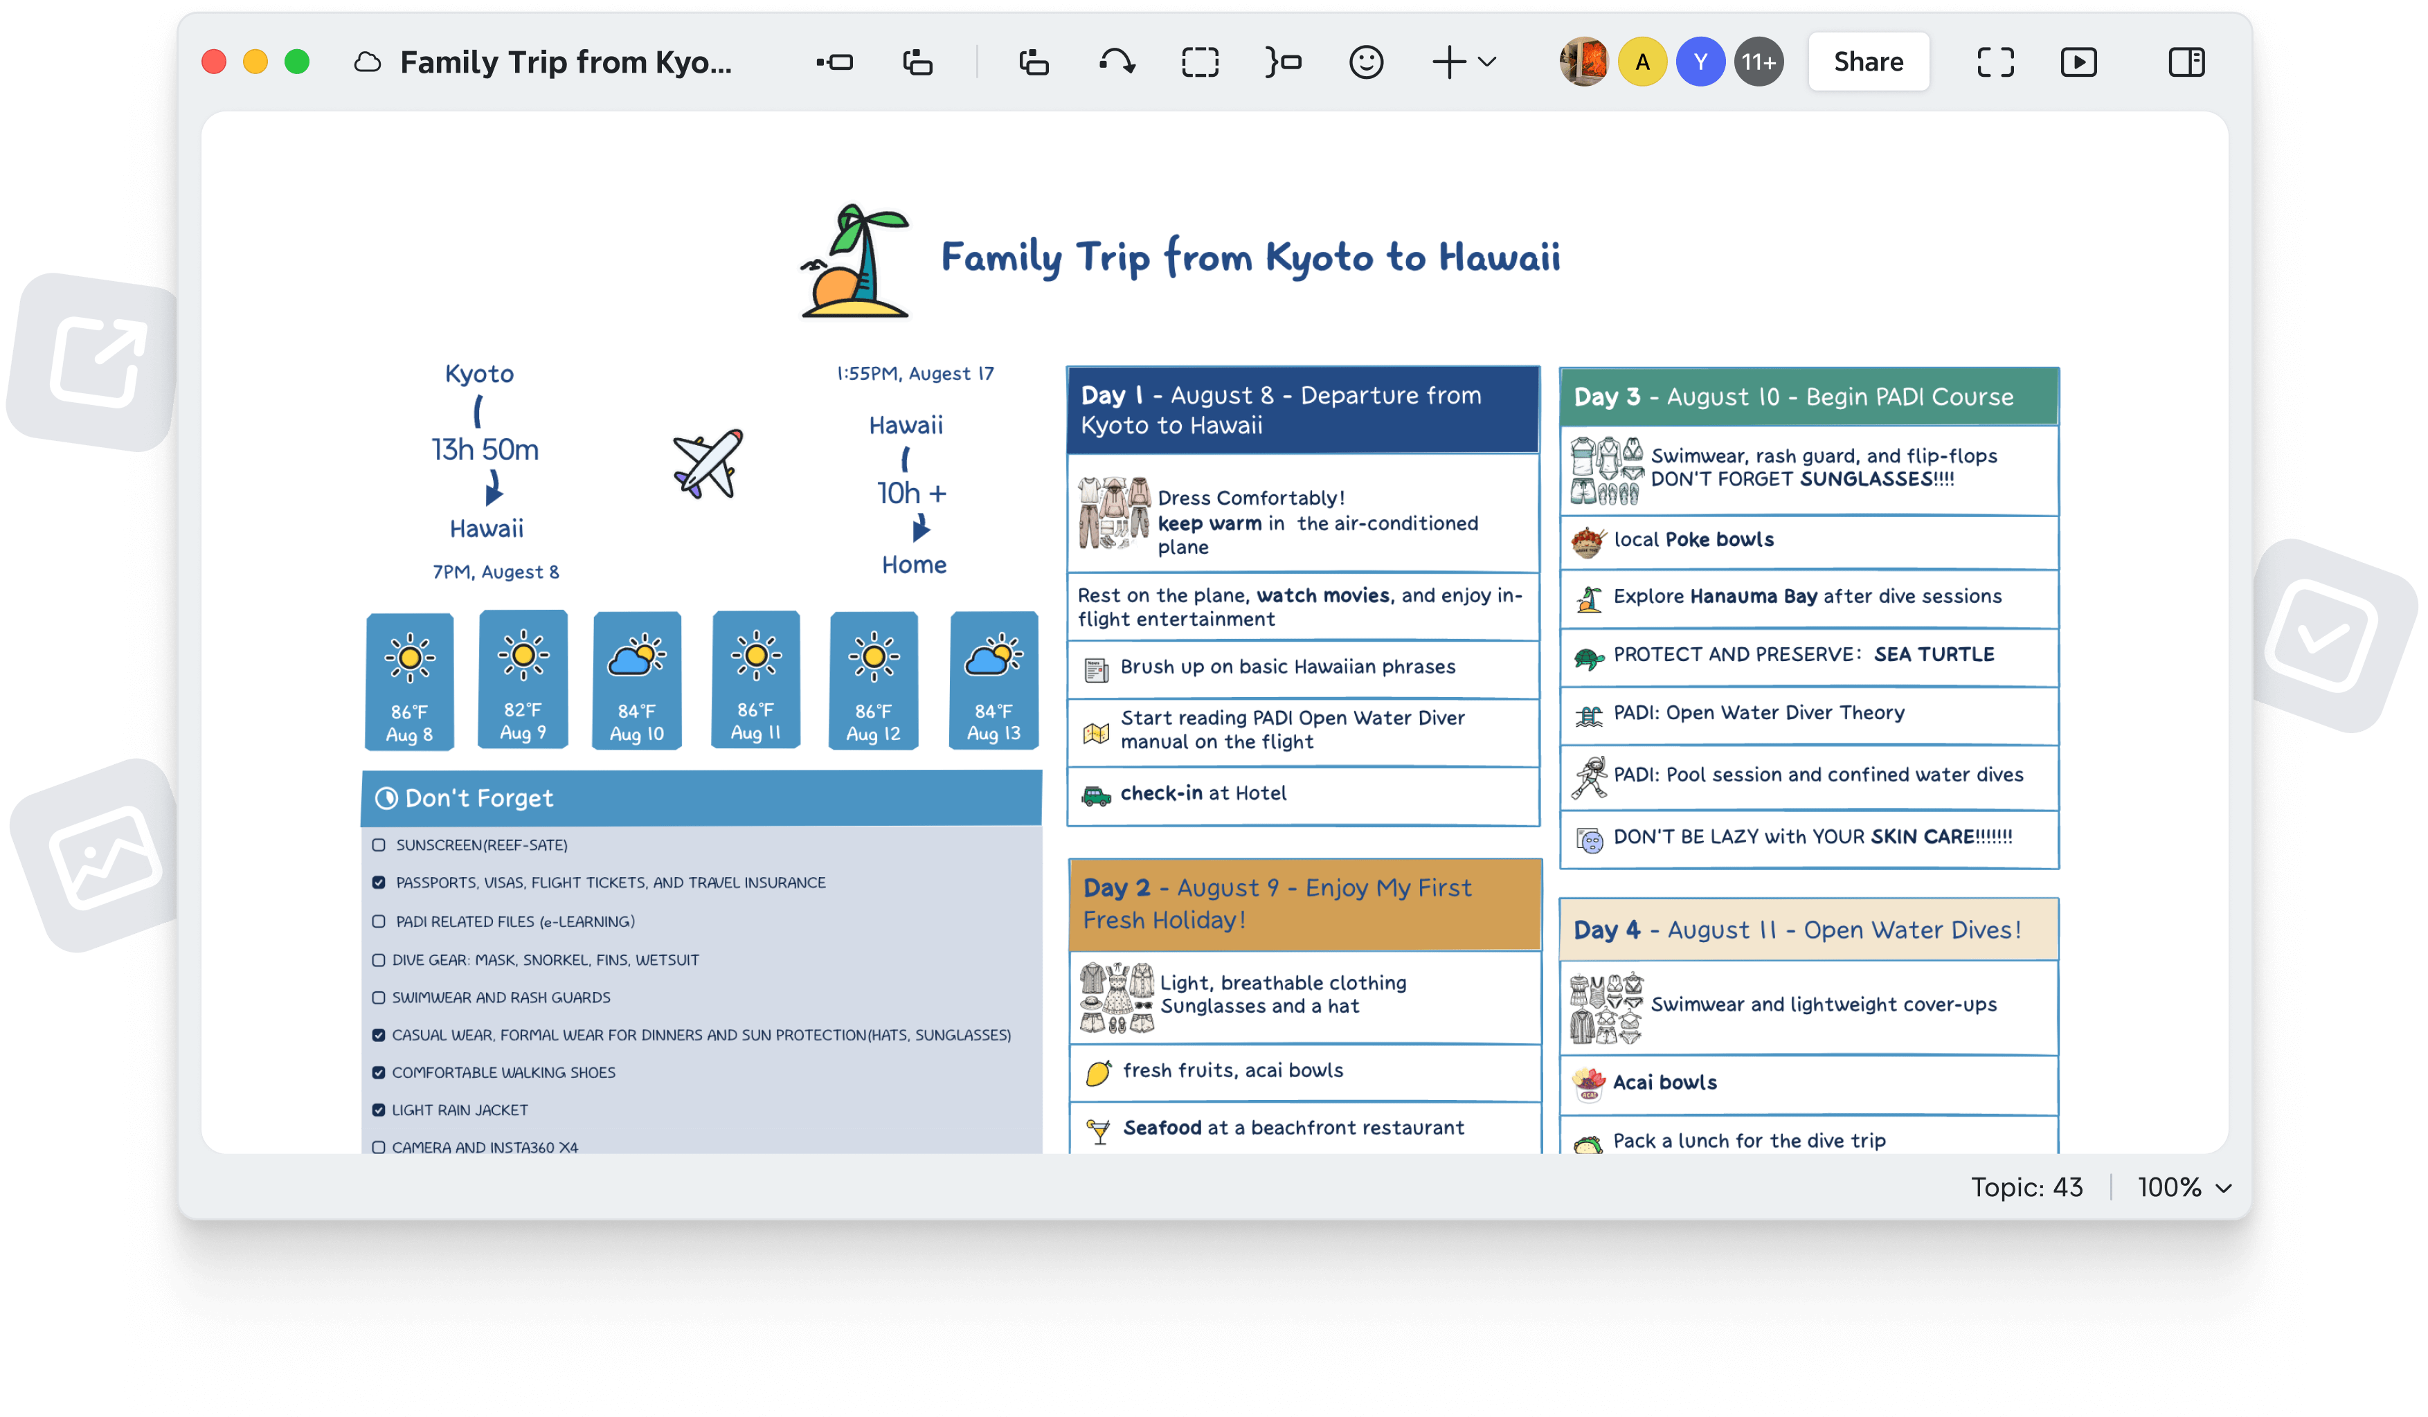The height and width of the screenshot is (1417, 2428).
Task: Insert a new topic
Action: click(x=834, y=62)
